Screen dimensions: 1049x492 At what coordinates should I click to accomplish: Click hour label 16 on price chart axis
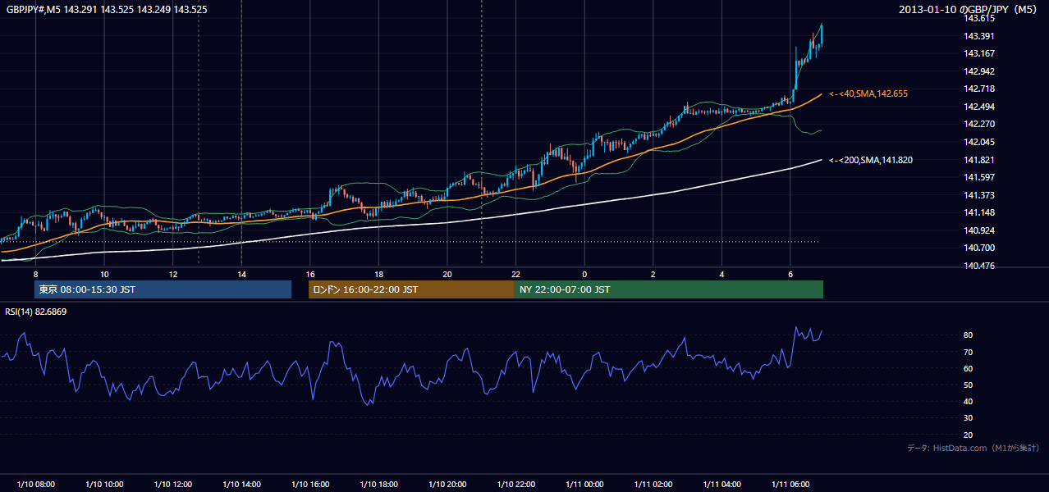[x=310, y=274]
